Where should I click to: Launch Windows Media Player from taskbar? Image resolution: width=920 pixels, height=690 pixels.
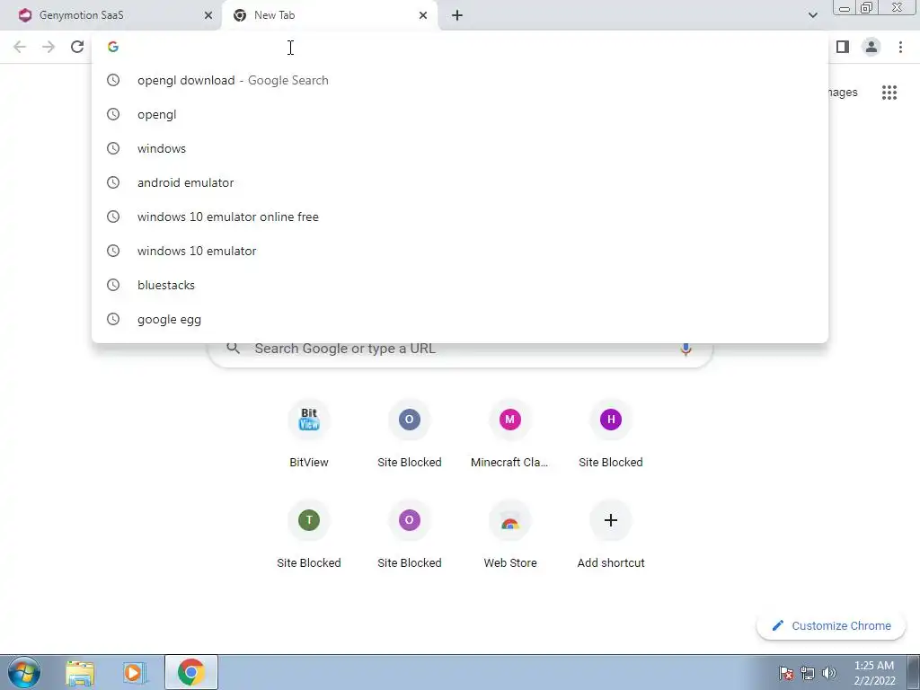point(135,672)
